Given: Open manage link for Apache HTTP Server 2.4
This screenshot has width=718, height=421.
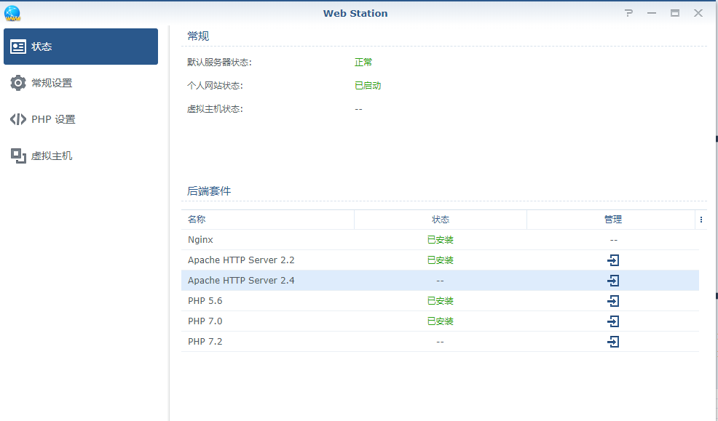Looking at the screenshot, I should 613,281.
